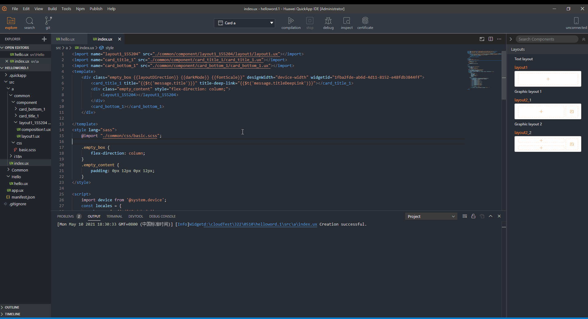Open the inspect tool
The height and width of the screenshot is (319, 588).
[x=347, y=21]
